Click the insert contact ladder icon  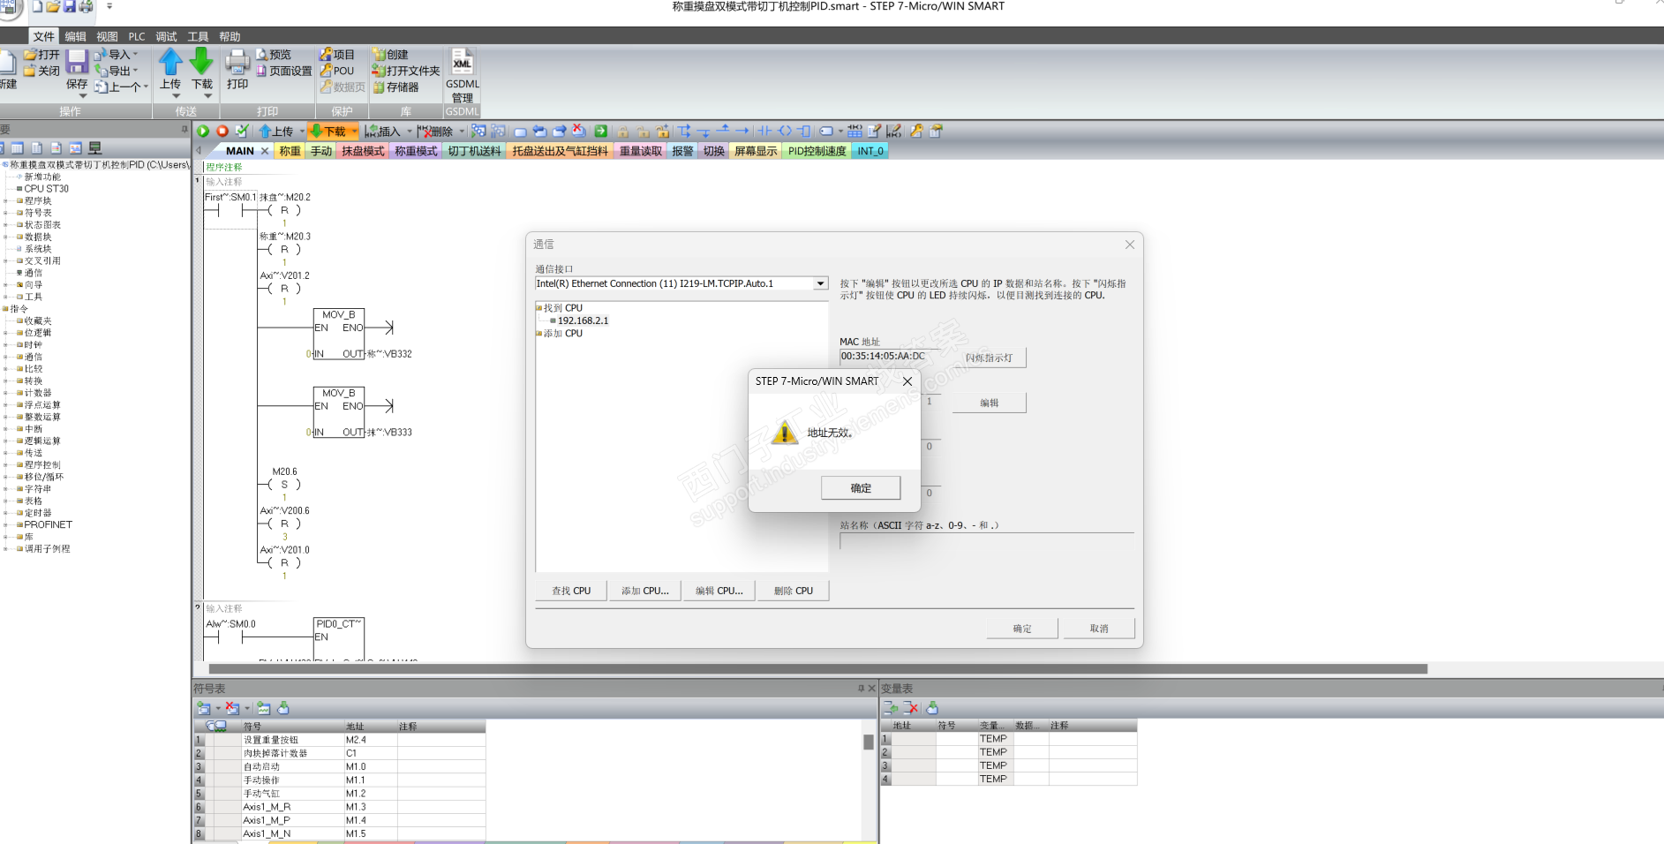click(x=764, y=132)
